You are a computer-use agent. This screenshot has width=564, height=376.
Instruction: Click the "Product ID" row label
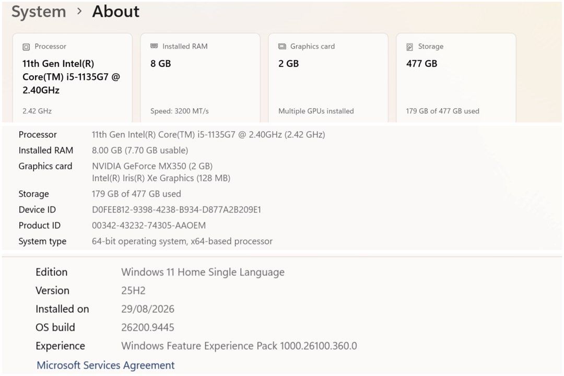click(x=40, y=226)
